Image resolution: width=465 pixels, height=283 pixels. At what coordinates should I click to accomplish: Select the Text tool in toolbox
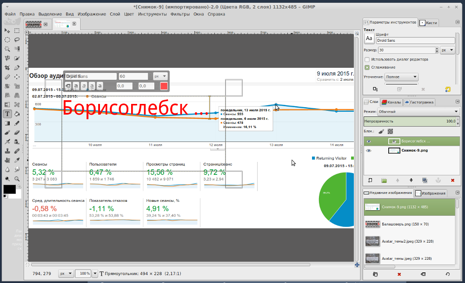[7, 114]
